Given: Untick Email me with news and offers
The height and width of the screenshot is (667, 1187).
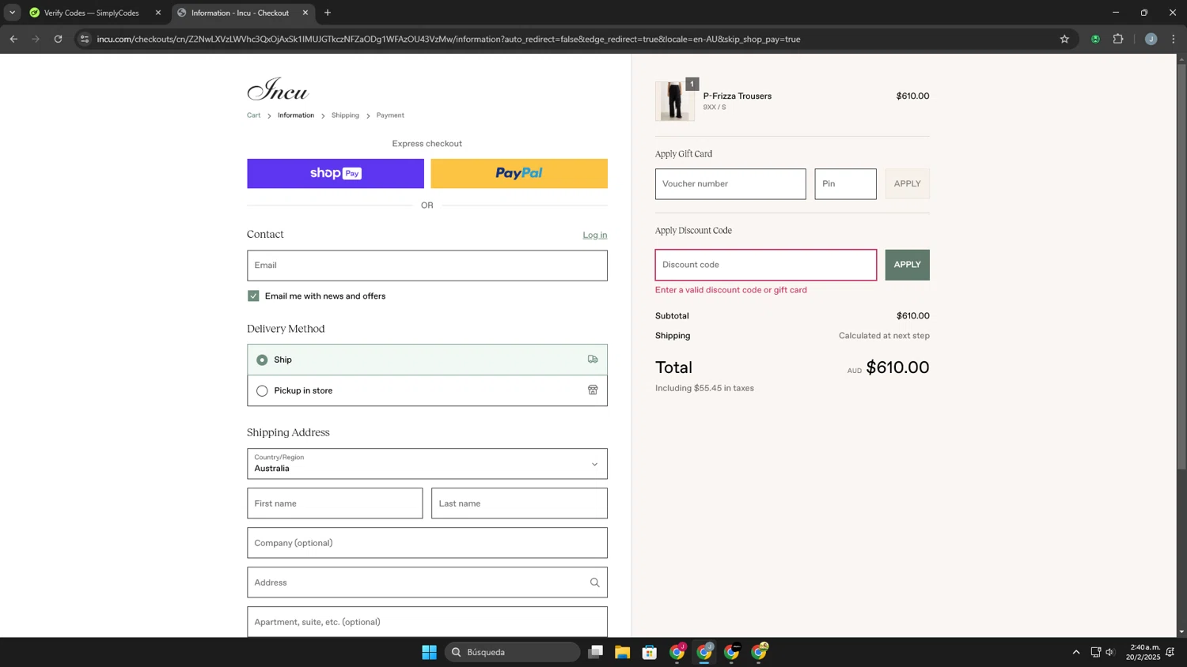Looking at the screenshot, I should [253, 296].
